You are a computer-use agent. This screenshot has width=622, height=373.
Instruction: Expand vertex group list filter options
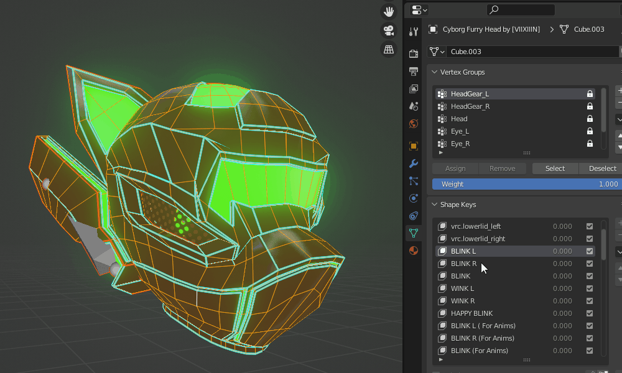click(441, 152)
